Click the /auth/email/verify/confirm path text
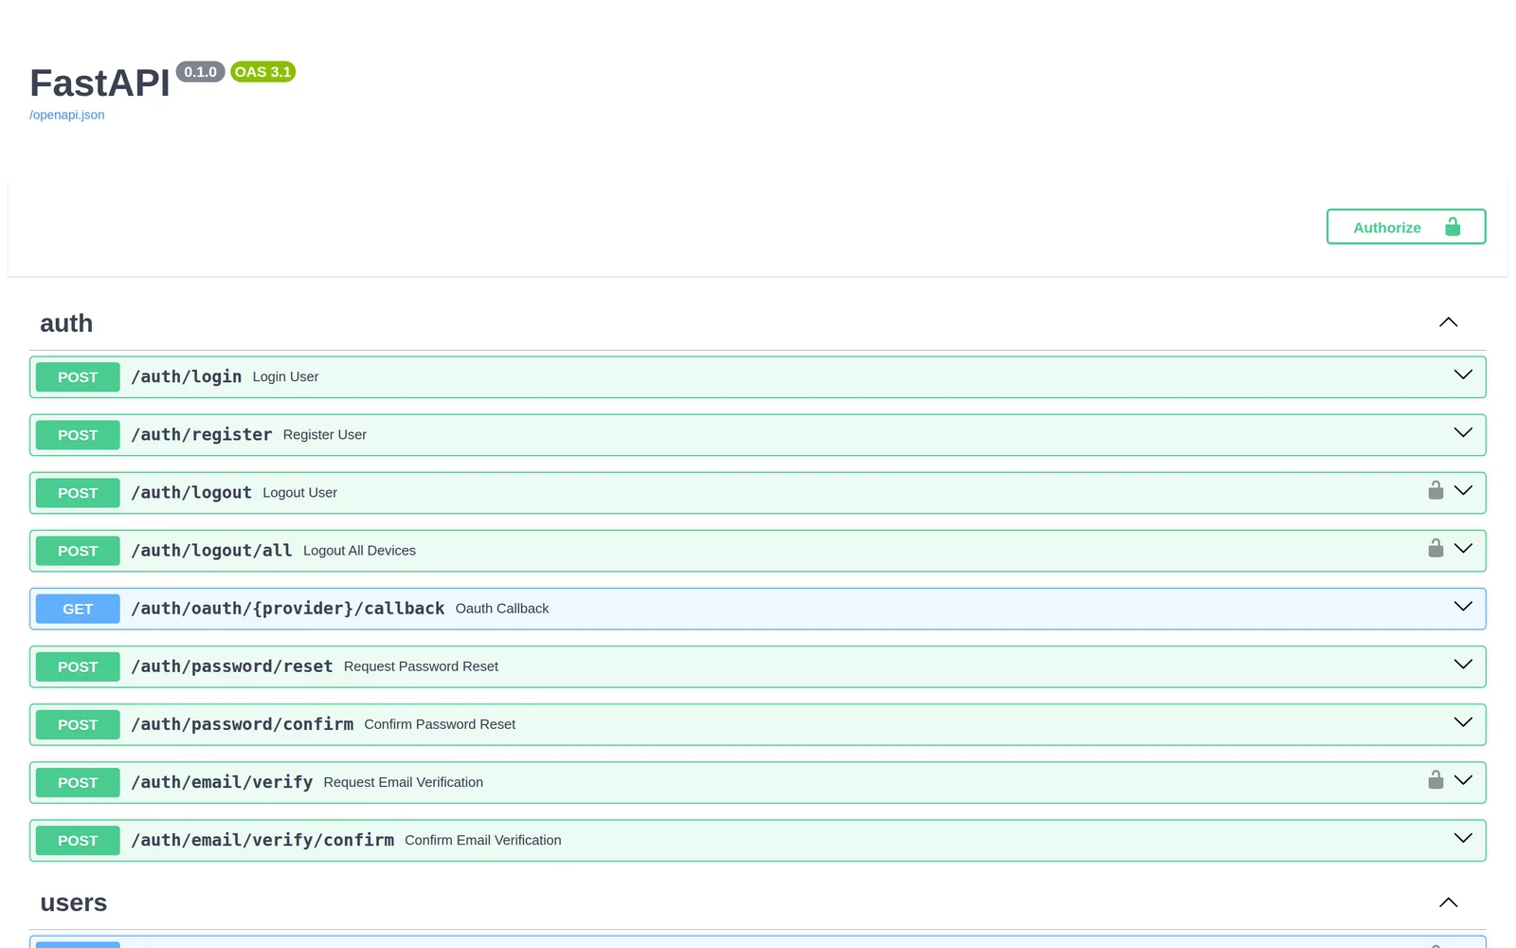Image resolution: width=1516 pixels, height=948 pixels. [x=262, y=839]
